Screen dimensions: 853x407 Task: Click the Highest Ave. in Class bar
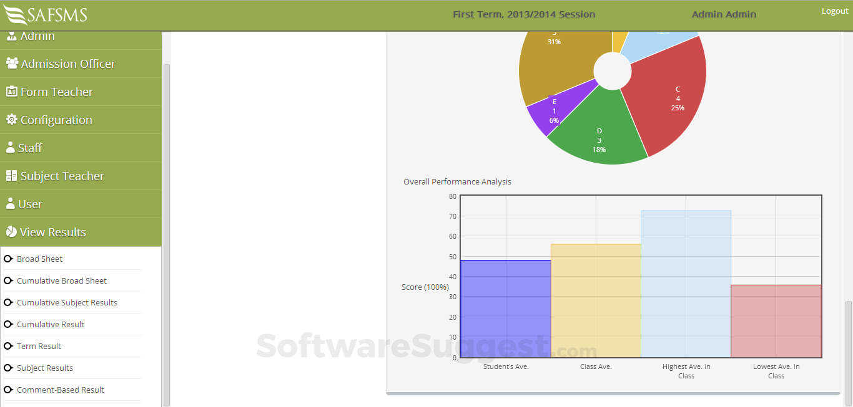click(686, 284)
